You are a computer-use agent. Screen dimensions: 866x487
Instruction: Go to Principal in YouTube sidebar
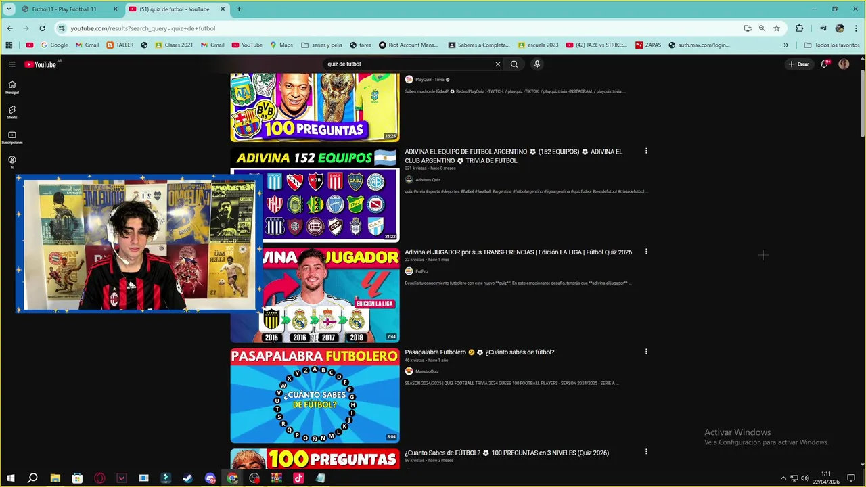(x=12, y=87)
